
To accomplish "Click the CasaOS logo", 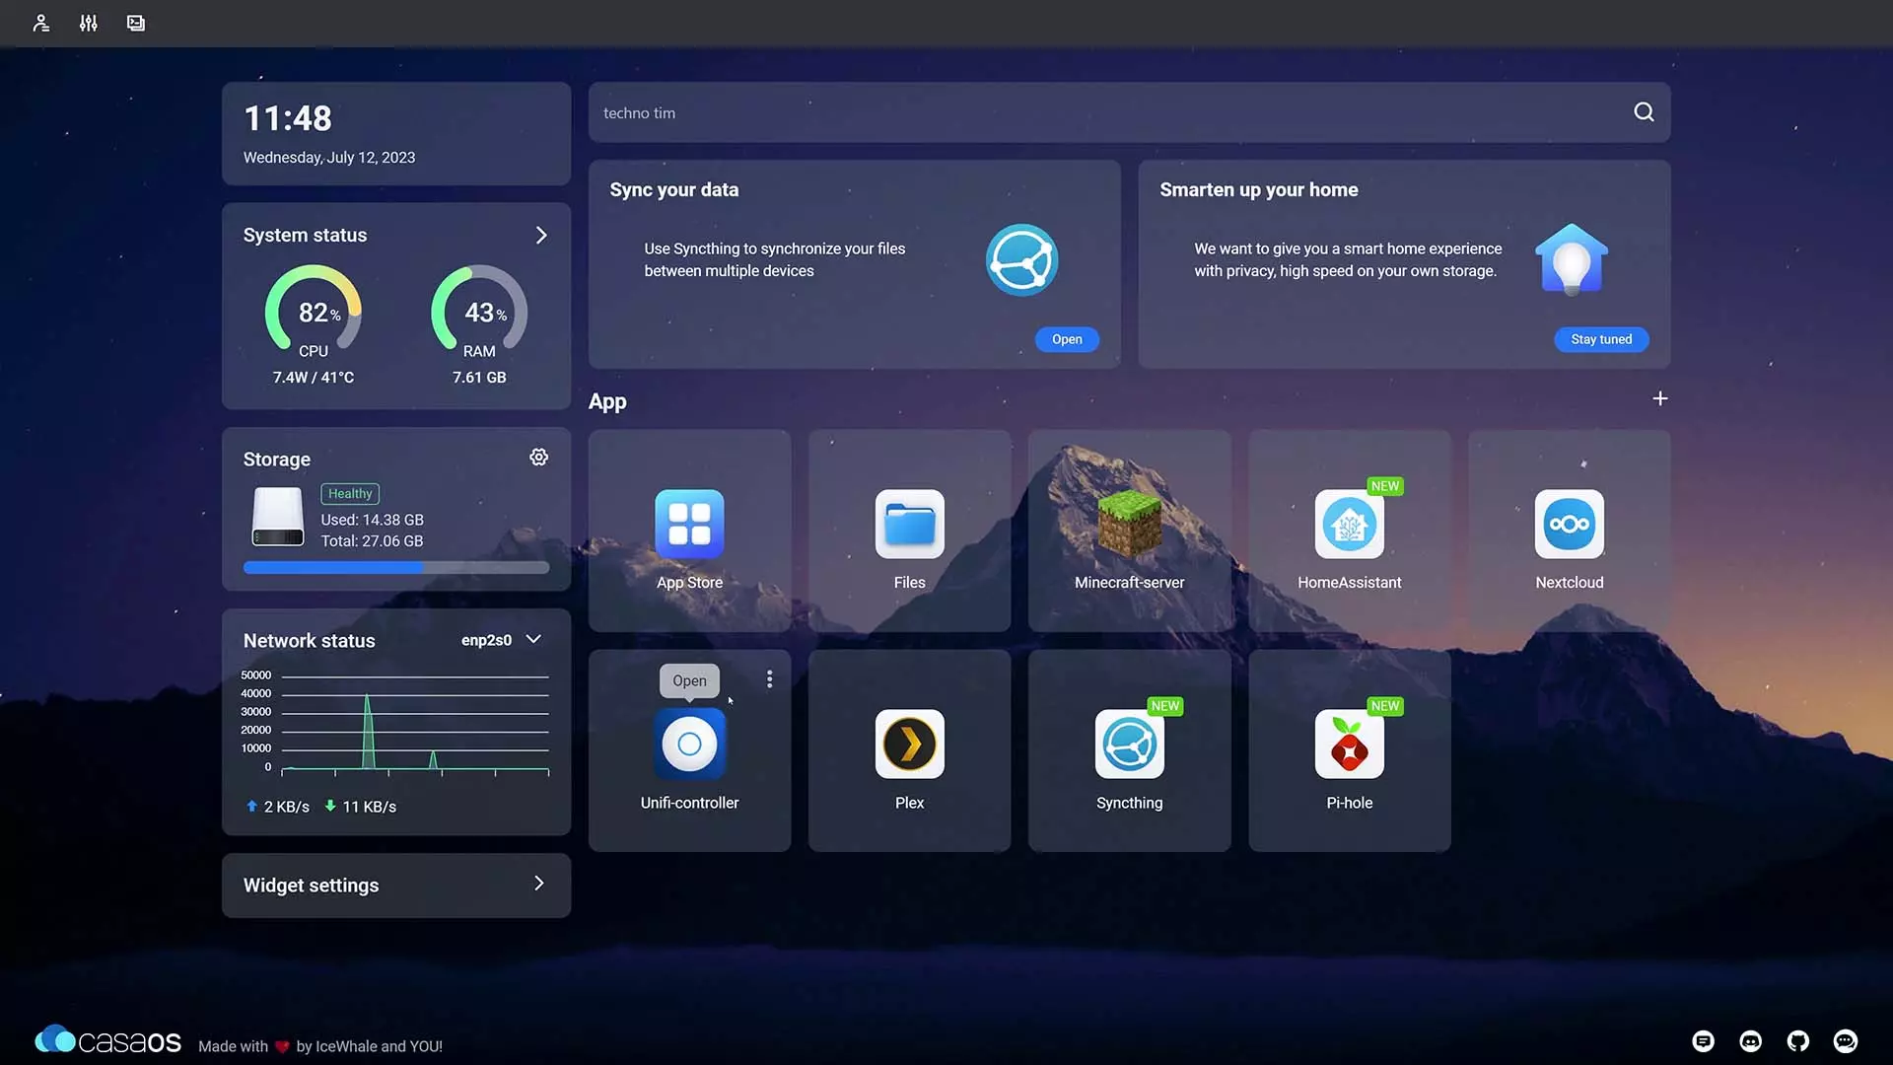I will (108, 1041).
